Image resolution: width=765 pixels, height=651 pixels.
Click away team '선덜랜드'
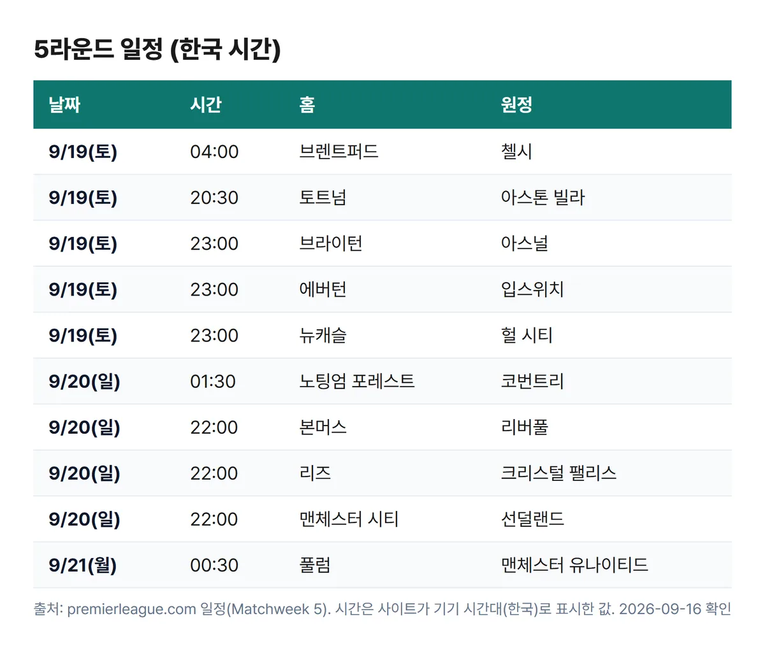[532, 519]
